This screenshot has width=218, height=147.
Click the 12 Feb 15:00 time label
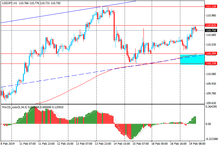(x=65, y=143)
